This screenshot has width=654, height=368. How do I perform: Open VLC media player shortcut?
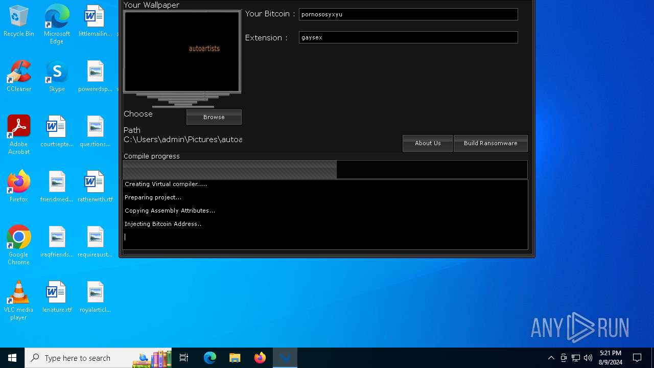19,301
